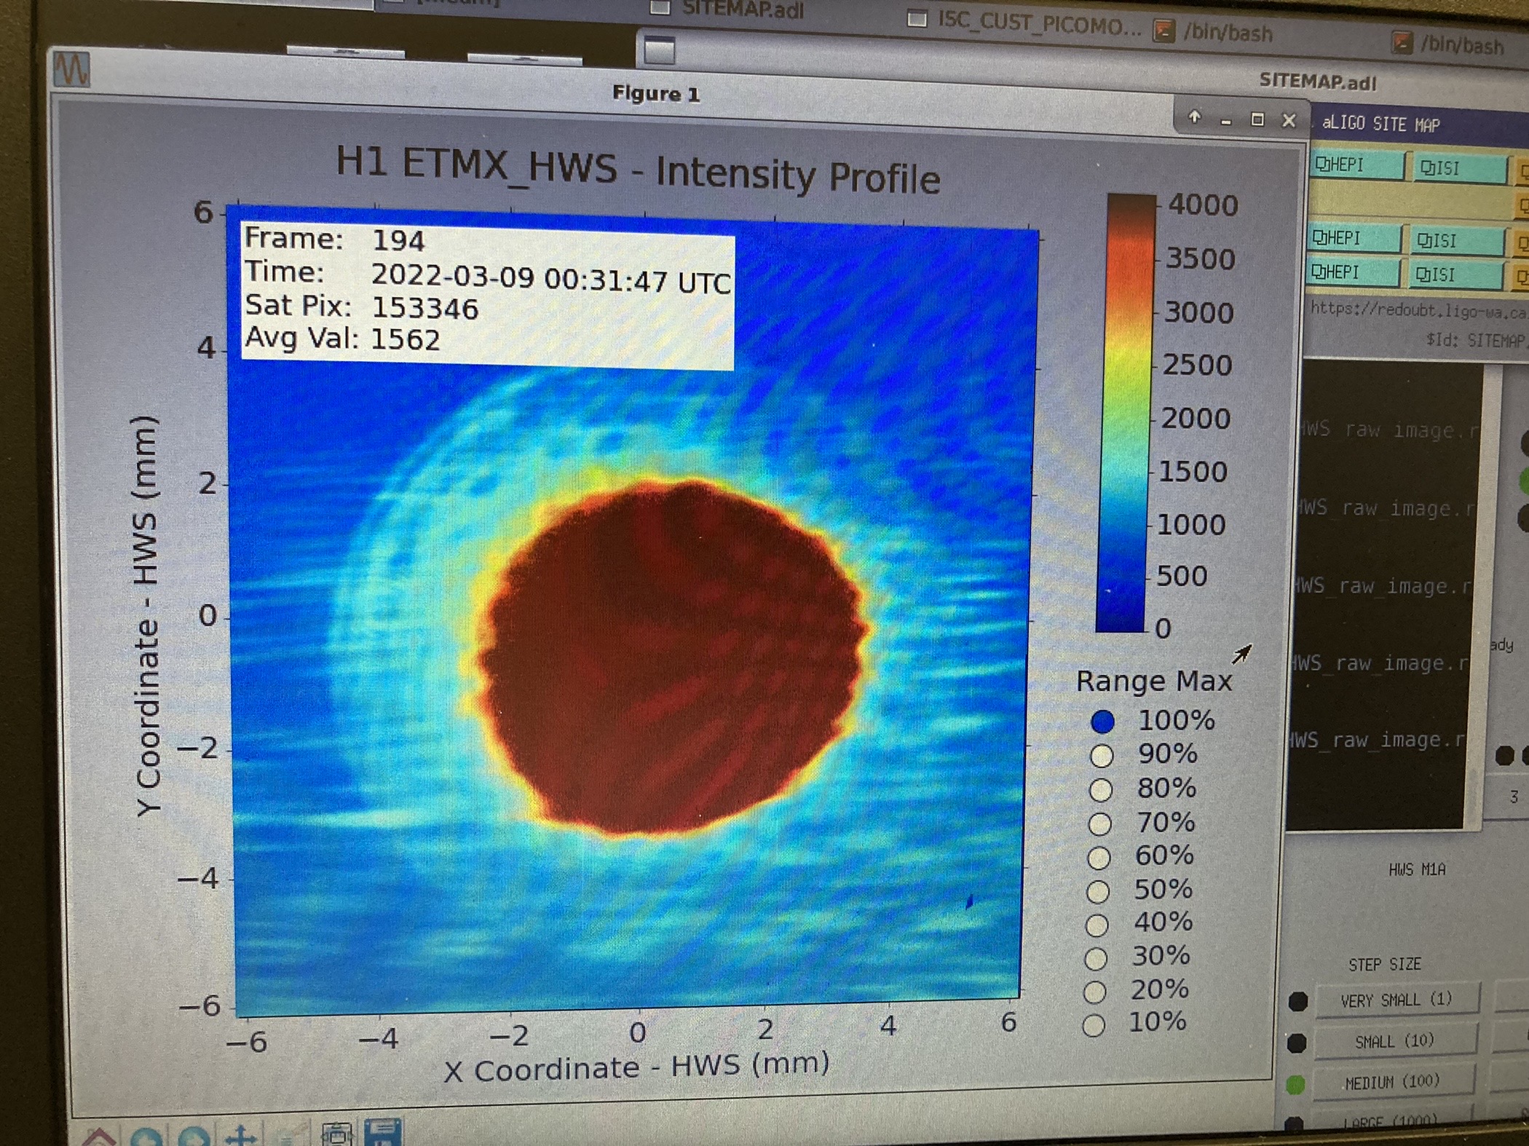Screen dimensions: 1529x1146
Task: Select the MEDIUM (100) step size button
Action: 1392,1082
